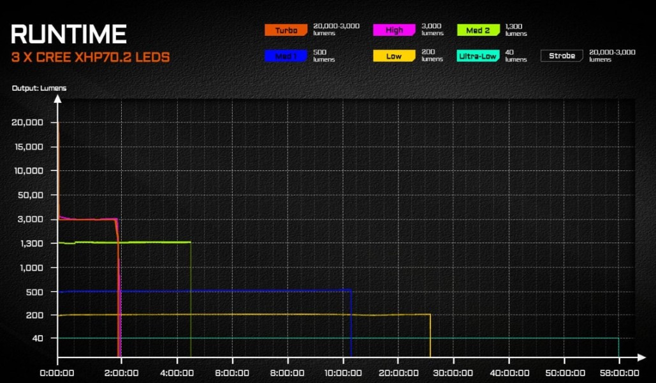Pick the magenta High mode color swatch
Screen dimensions: 656x383
point(394,29)
